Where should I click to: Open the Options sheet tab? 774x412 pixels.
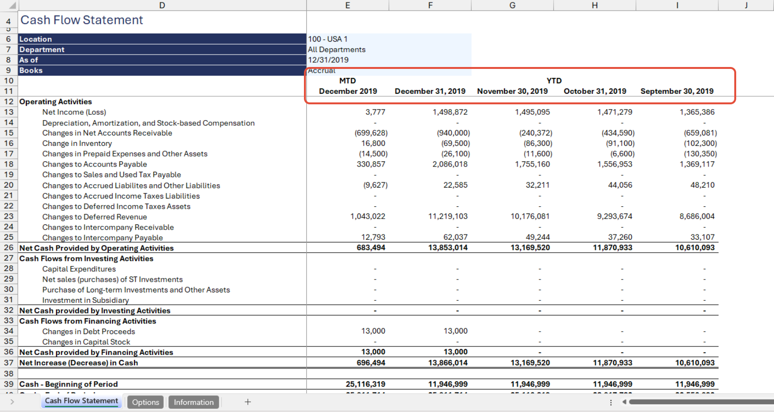coord(146,402)
